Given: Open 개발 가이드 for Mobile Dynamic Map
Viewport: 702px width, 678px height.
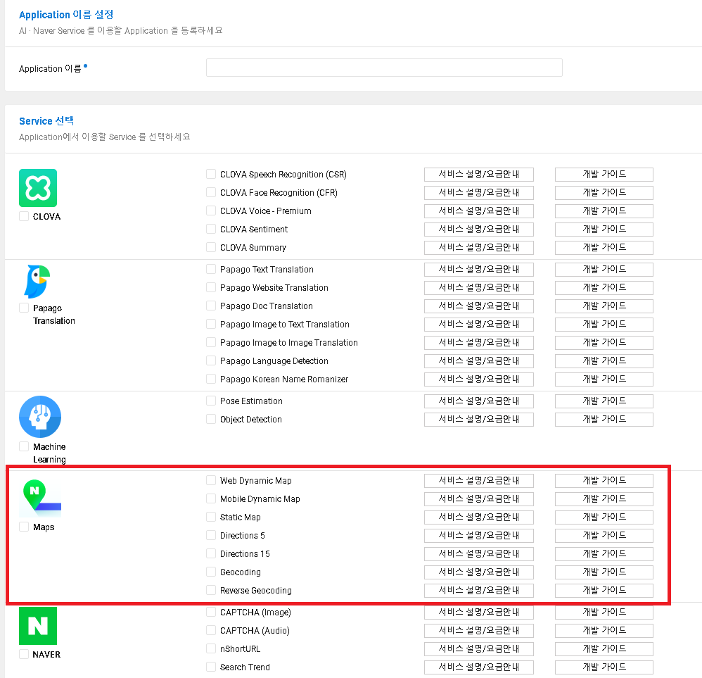Looking at the screenshot, I should tap(604, 498).
